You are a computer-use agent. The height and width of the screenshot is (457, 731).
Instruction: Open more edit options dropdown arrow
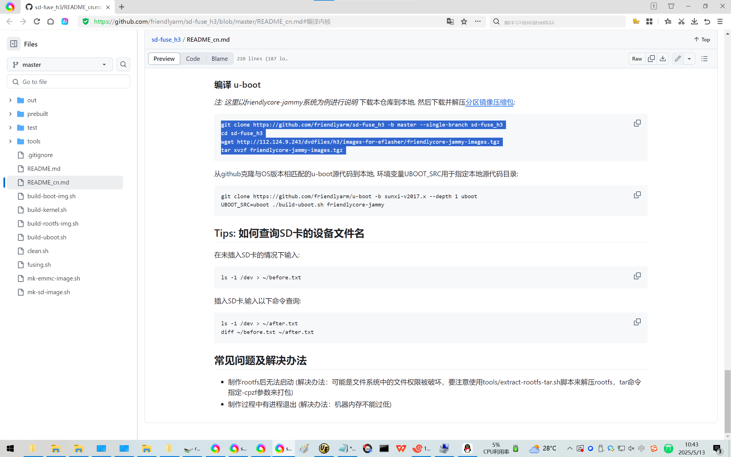point(689,59)
